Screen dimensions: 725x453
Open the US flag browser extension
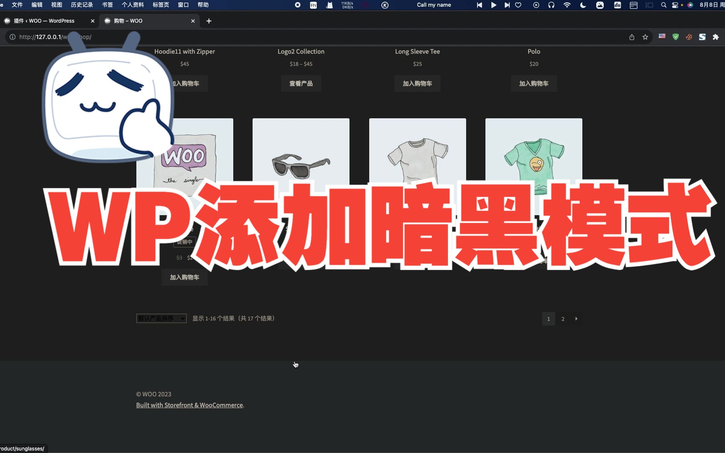(662, 36)
